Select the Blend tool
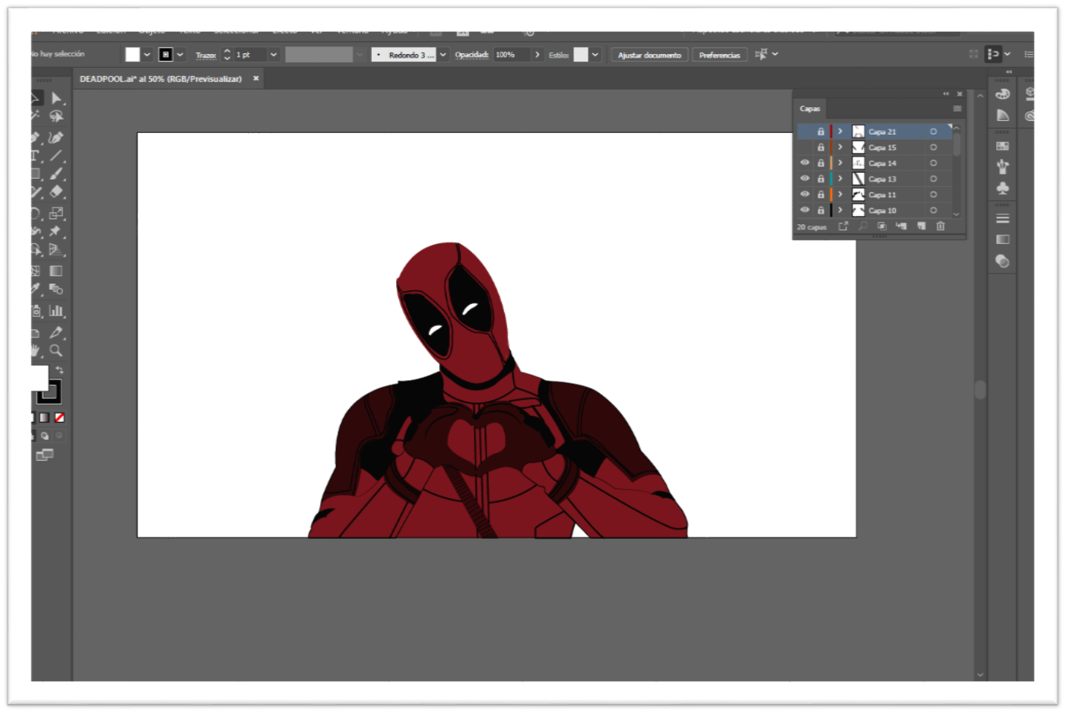This screenshot has height=713, width=1066. (x=56, y=289)
